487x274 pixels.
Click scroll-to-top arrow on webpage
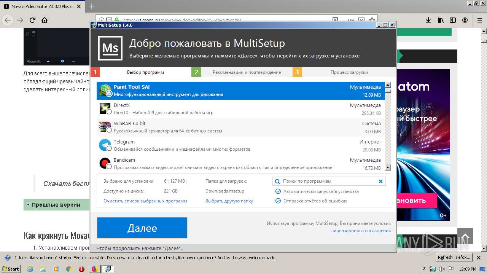tap(465, 236)
